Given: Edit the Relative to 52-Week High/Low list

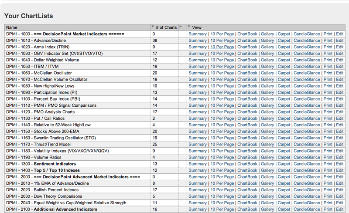Looking at the screenshot, I should coord(340,125).
